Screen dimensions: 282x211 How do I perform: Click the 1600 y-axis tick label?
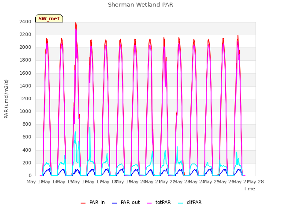tap(26, 73)
